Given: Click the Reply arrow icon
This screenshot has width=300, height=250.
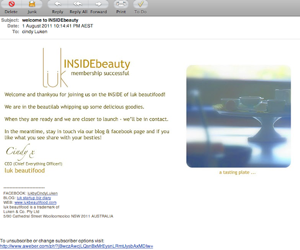Looking at the screenshot, I should pos(58,4).
